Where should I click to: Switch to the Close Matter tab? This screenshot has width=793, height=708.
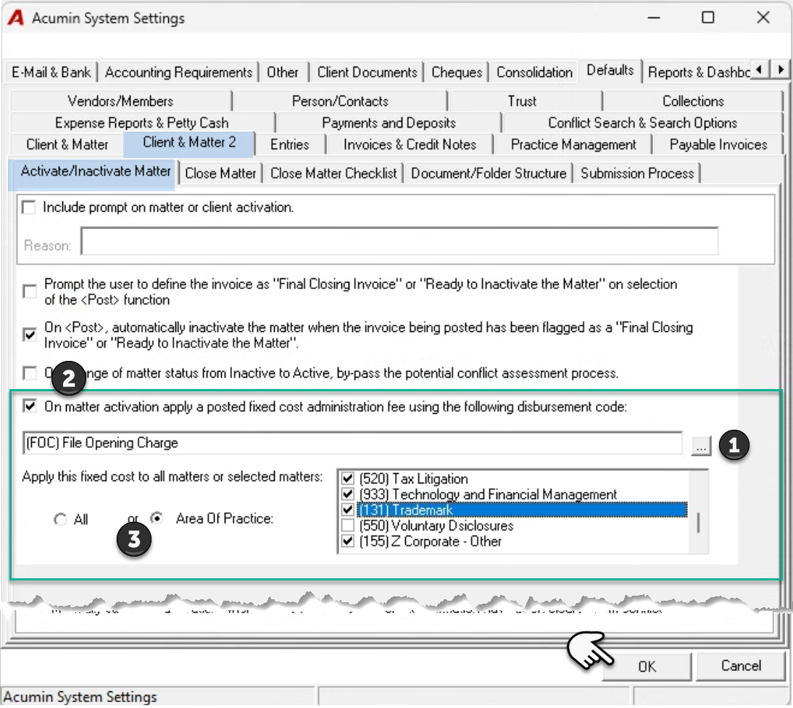tap(220, 173)
